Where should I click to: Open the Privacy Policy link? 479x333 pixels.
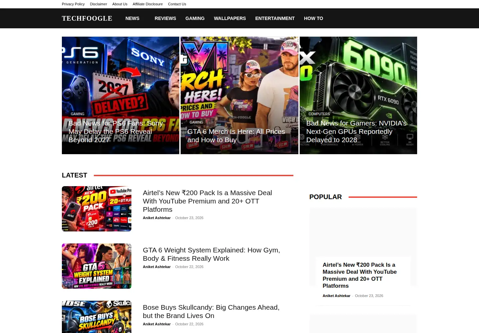point(73,4)
